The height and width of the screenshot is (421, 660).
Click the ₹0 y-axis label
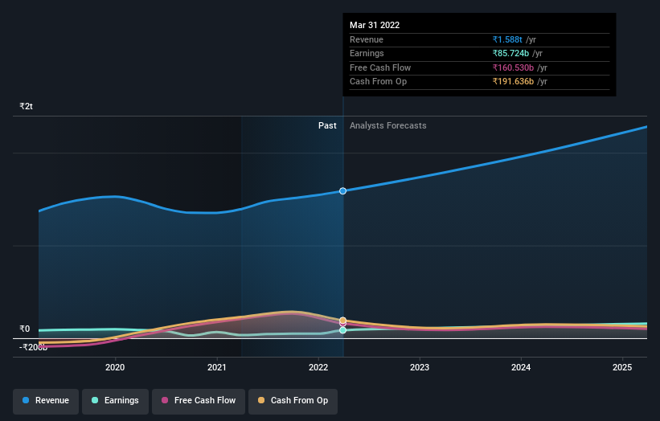[x=25, y=329]
